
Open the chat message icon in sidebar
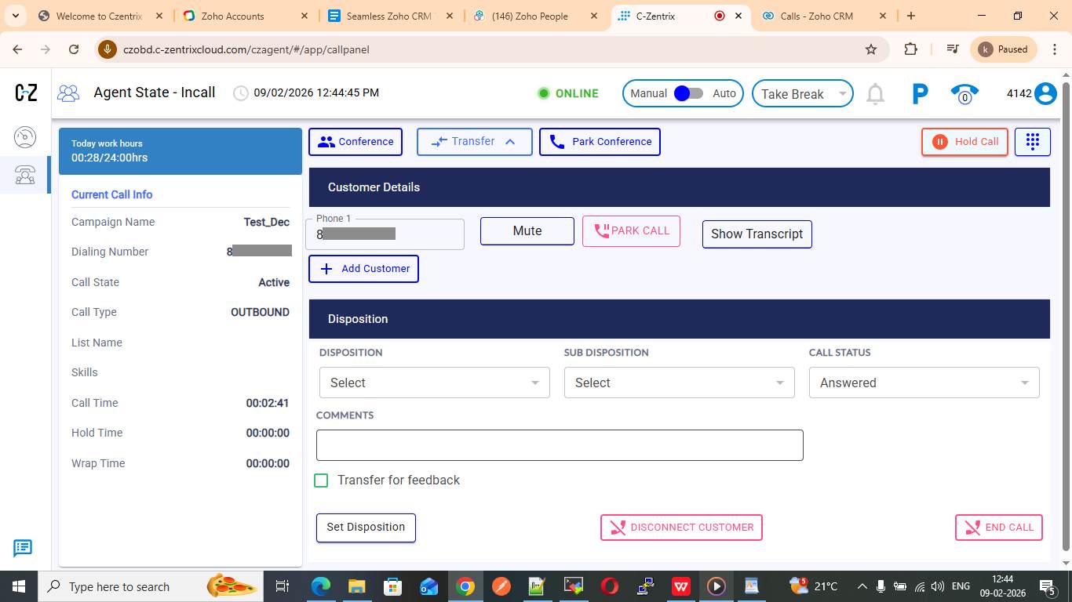click(23, 548)
